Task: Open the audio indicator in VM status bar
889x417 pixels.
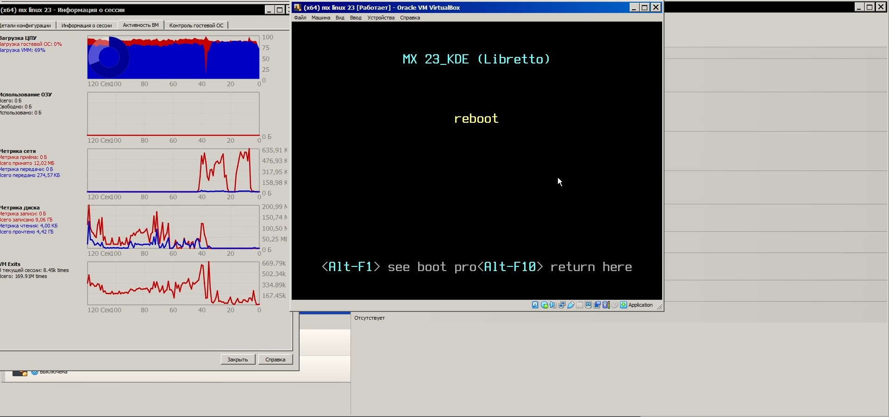Action: tap(553, 305)
